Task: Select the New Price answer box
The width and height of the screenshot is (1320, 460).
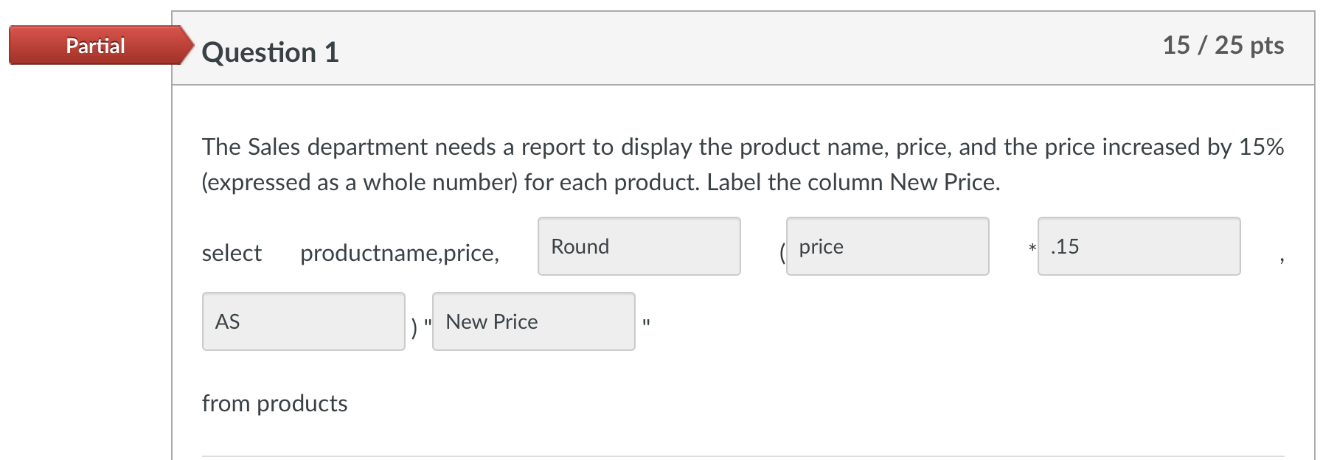Action: (533, 321)
